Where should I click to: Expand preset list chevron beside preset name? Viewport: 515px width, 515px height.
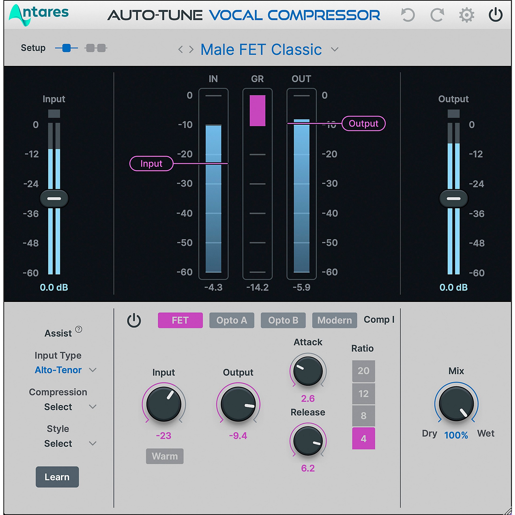click(x=334, y=49)
